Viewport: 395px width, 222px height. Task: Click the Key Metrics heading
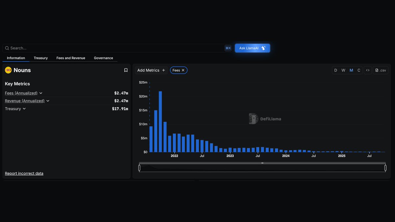[x=17, y=84]
